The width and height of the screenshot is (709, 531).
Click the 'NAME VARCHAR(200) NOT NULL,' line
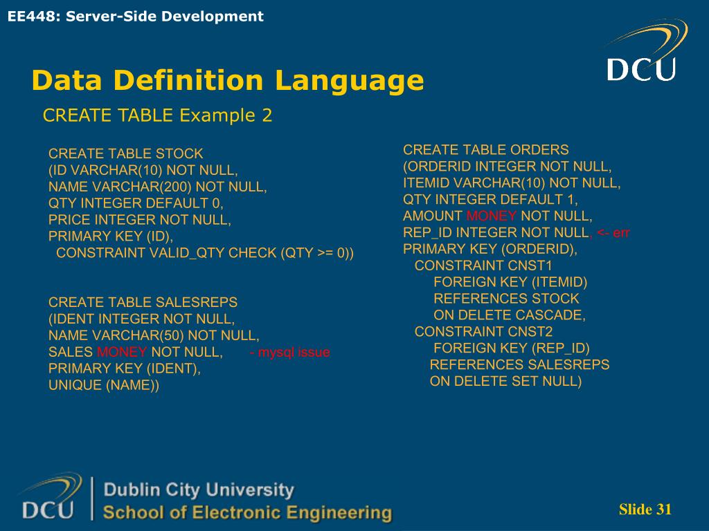pyautogui.click(x=157, y=187)
